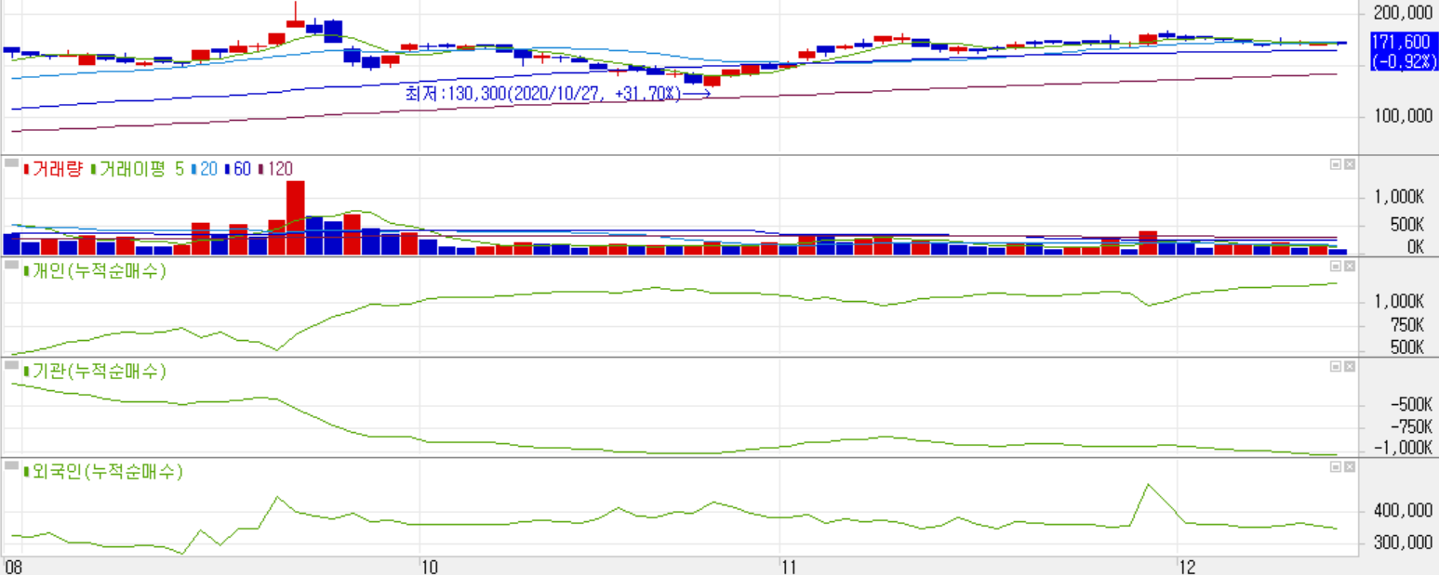Image resolution: width=1439 pixels, height=575 pixels.
Task: Close the 기관(누적순매수) panel
Action: (1350, 367)
